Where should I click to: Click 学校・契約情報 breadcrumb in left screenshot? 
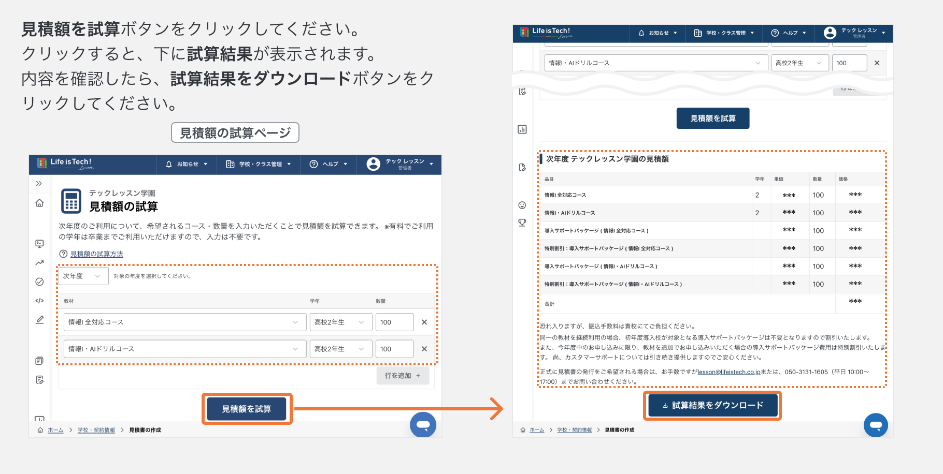[x=96, y=430]
